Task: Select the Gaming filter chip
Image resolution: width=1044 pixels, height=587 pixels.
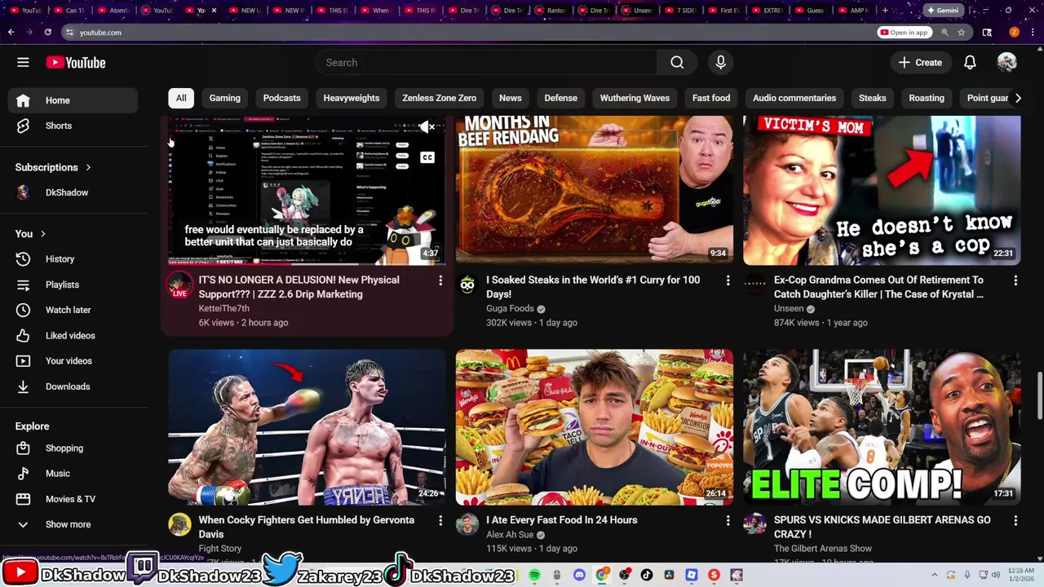Action: tap(225, 98)
